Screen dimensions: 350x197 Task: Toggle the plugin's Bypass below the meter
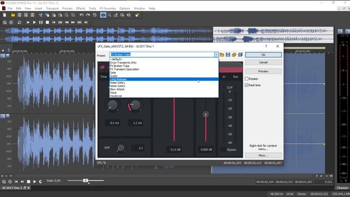coord(223,149)
